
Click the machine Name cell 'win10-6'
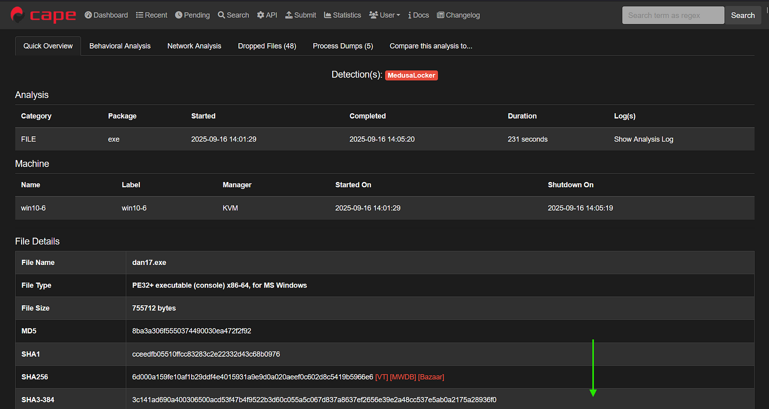(x=33, y=208)
